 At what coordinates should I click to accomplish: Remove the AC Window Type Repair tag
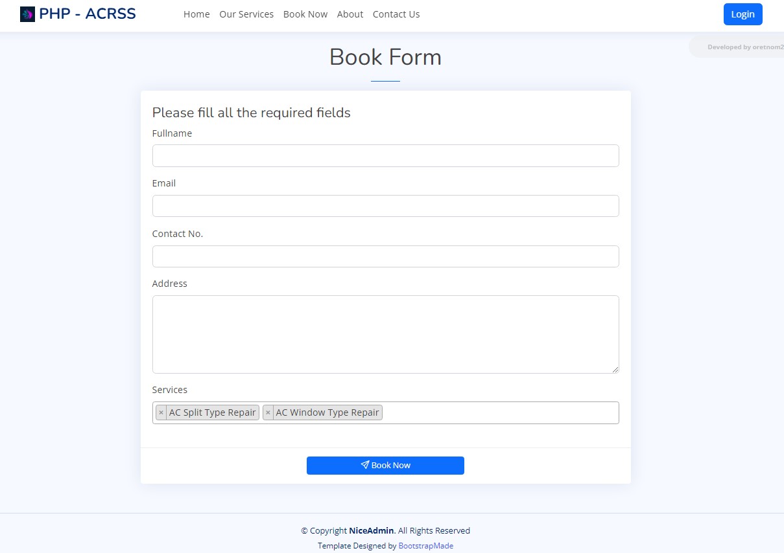(268, 412)
